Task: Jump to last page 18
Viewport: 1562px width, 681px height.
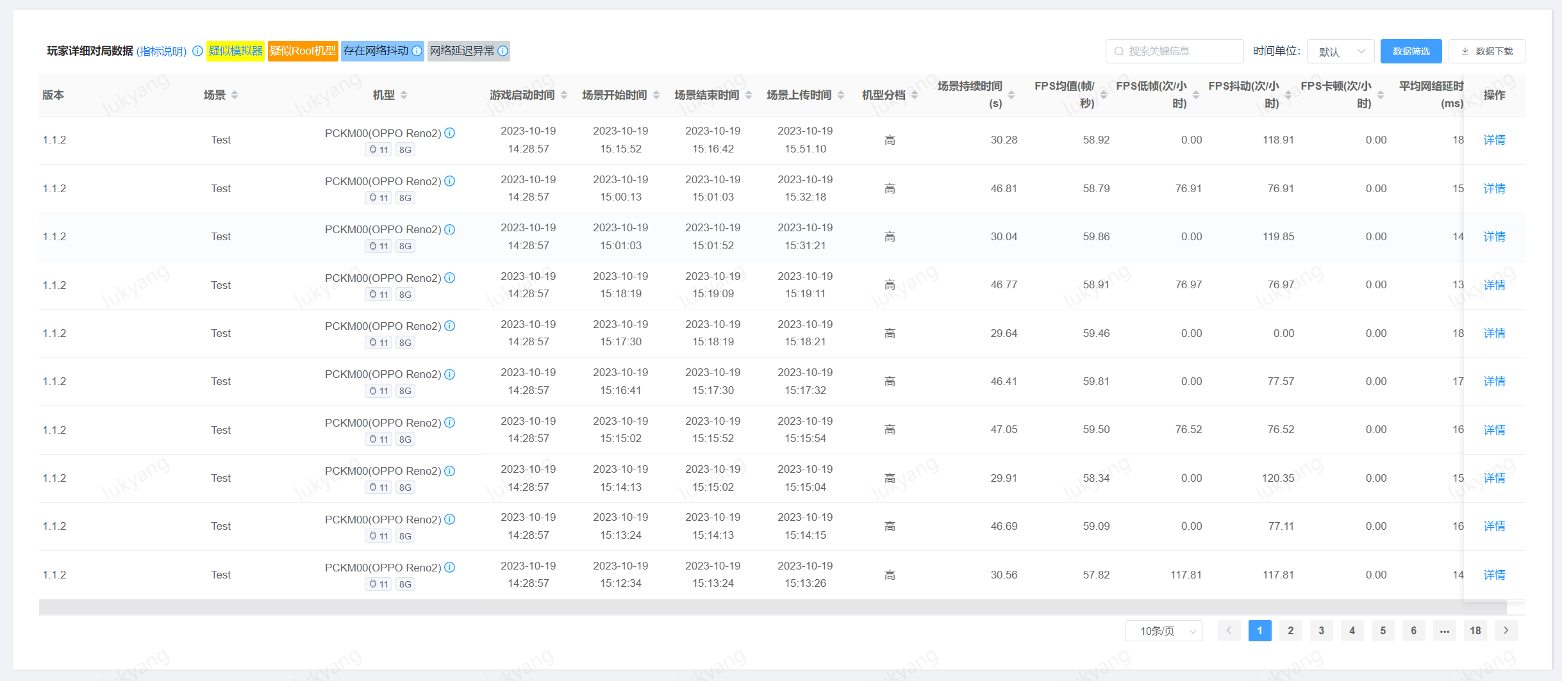Action: pos(1475,631)
